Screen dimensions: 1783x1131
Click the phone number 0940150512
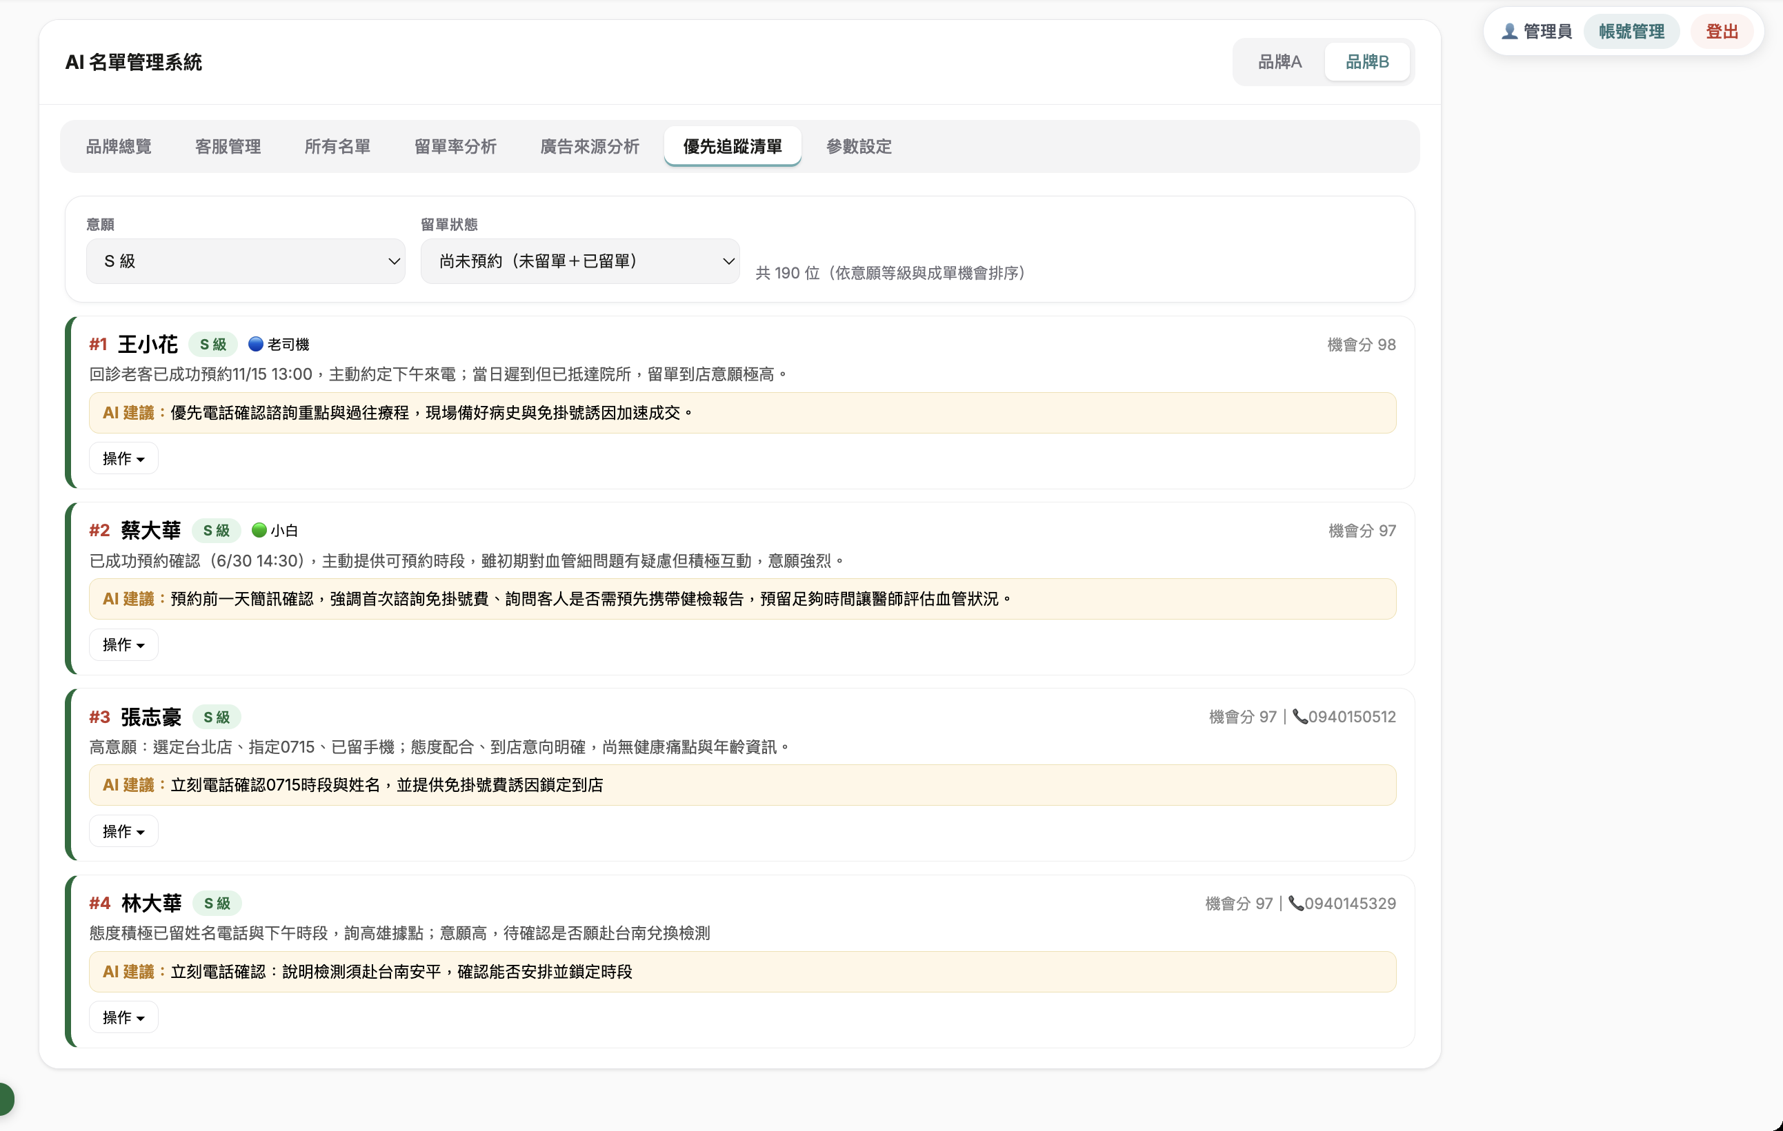coord(1352,717)
